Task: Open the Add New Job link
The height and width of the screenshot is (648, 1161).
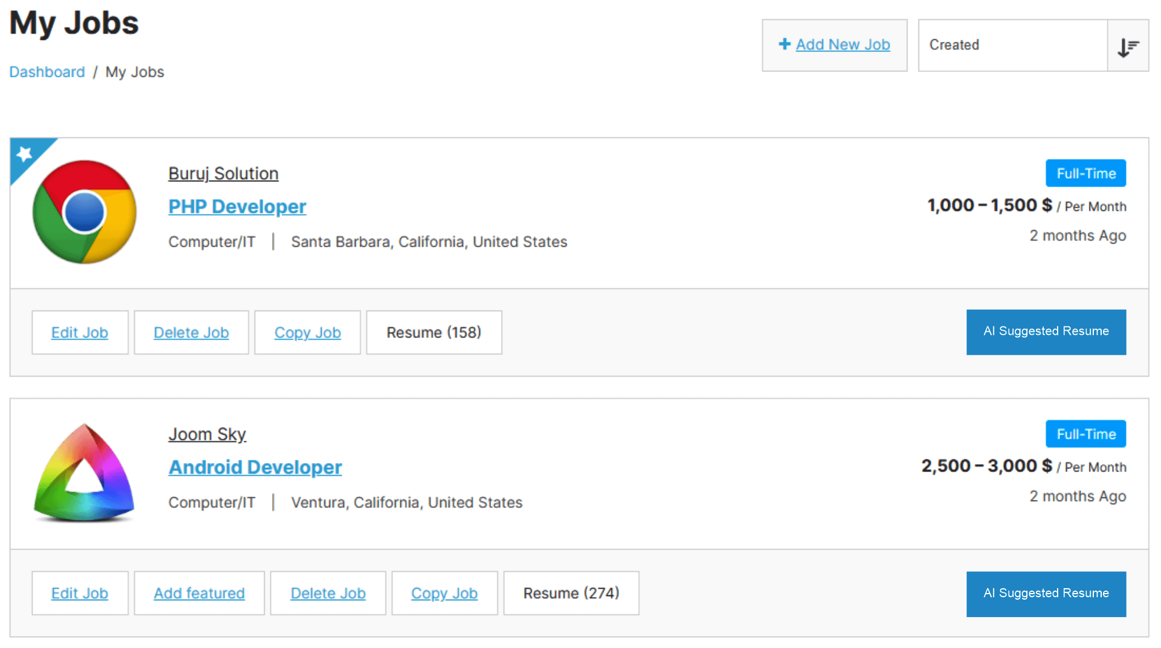Action: pos(842,45)
